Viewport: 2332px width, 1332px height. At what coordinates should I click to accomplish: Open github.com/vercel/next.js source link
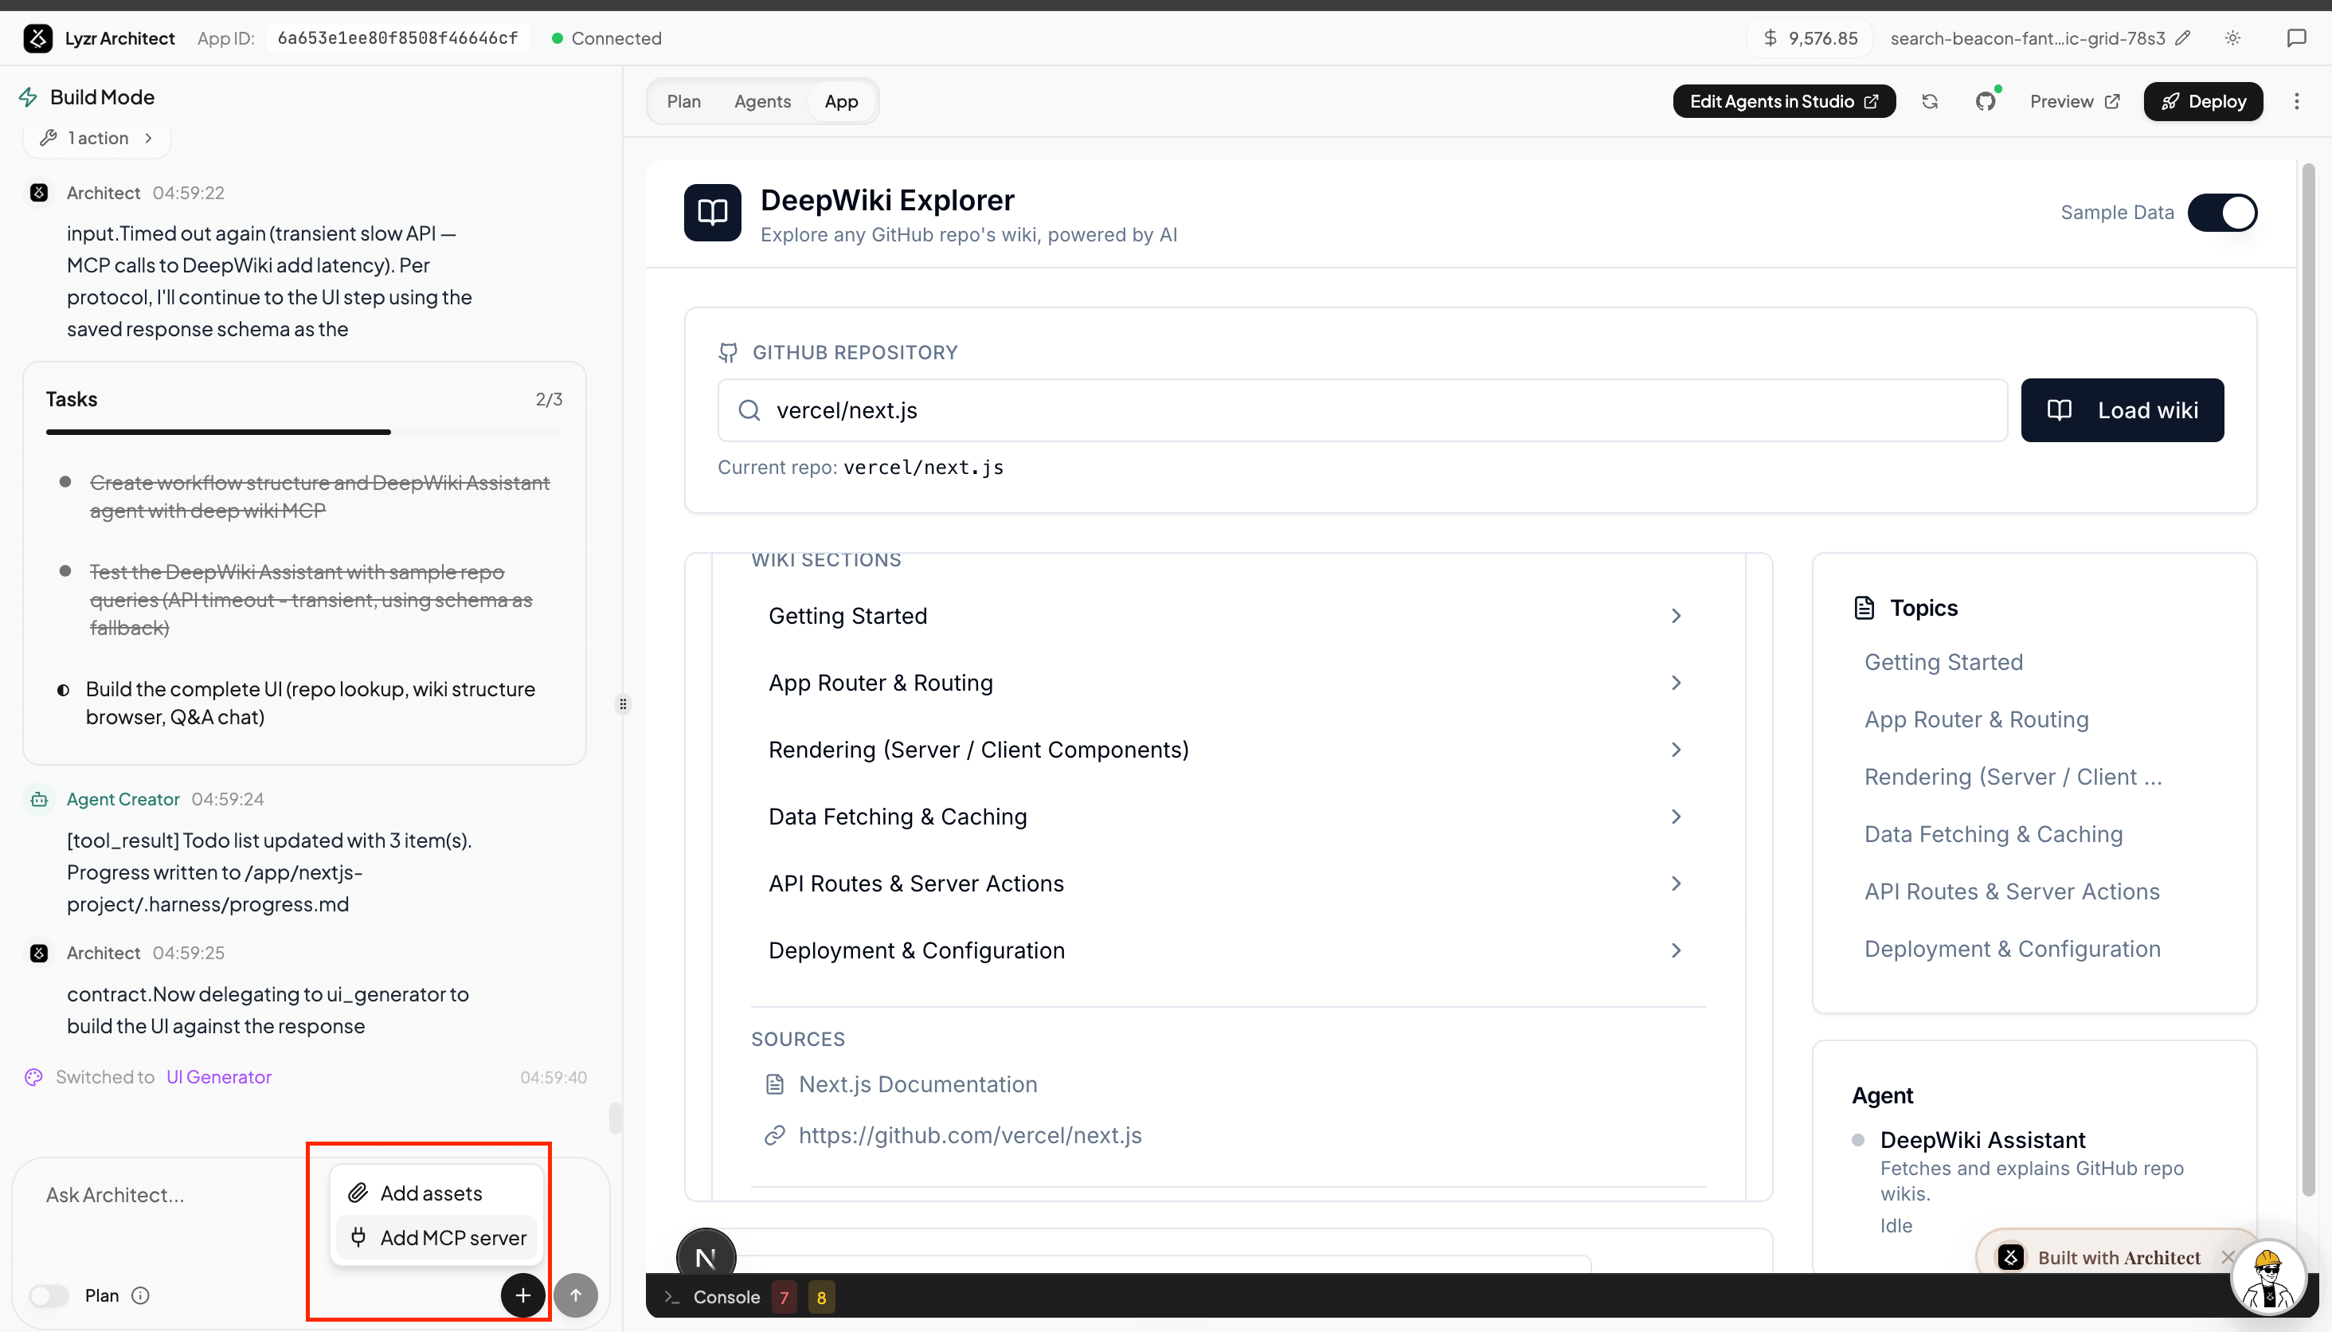(x=969, y=1135)
